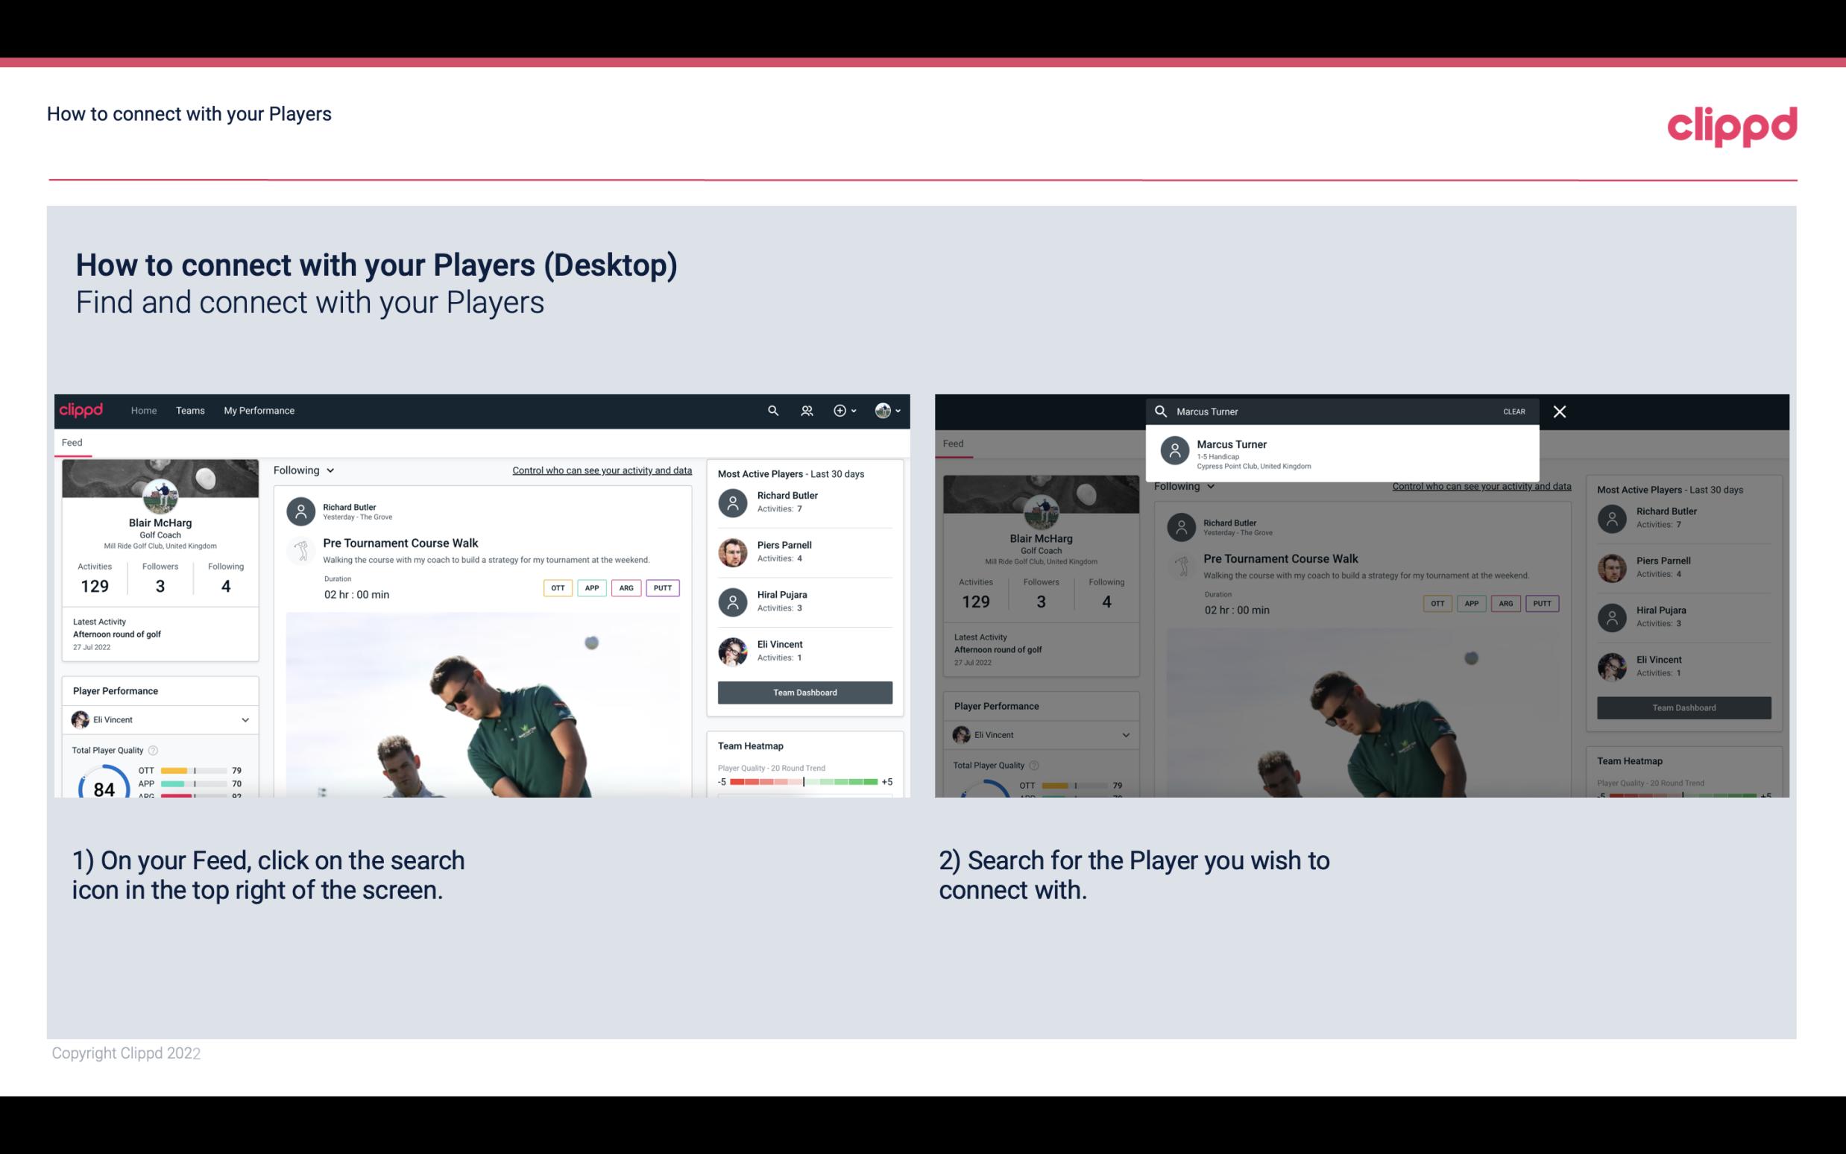Click the close X icon on search
Screen dimensions: 1846x1154
coord(1560,411)
